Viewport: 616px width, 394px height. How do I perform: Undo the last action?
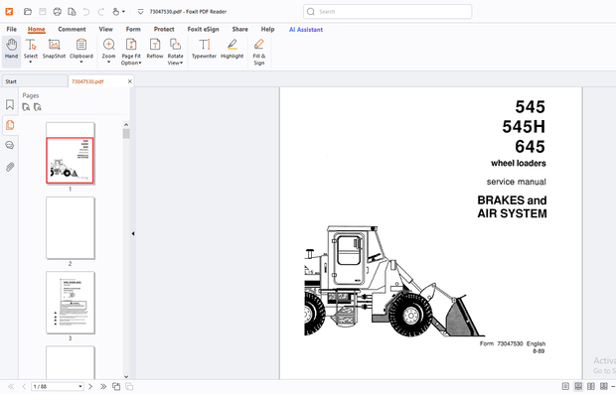click(x=86, y=12)
